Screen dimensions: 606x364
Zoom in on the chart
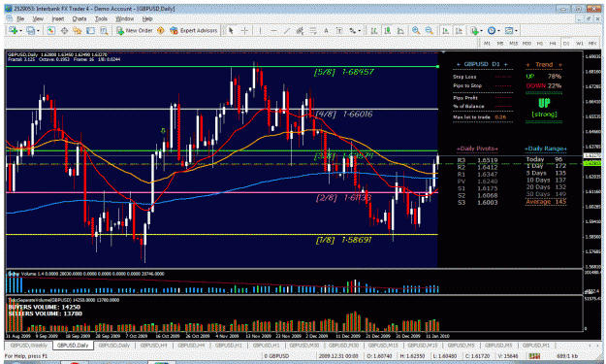(x=416, y=30)
